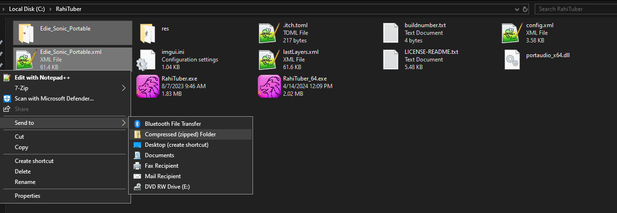Choose Delete from the context menu
The image size is (617, 213).
66,172
